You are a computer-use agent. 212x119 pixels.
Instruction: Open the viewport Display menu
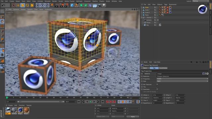[23, 10]
